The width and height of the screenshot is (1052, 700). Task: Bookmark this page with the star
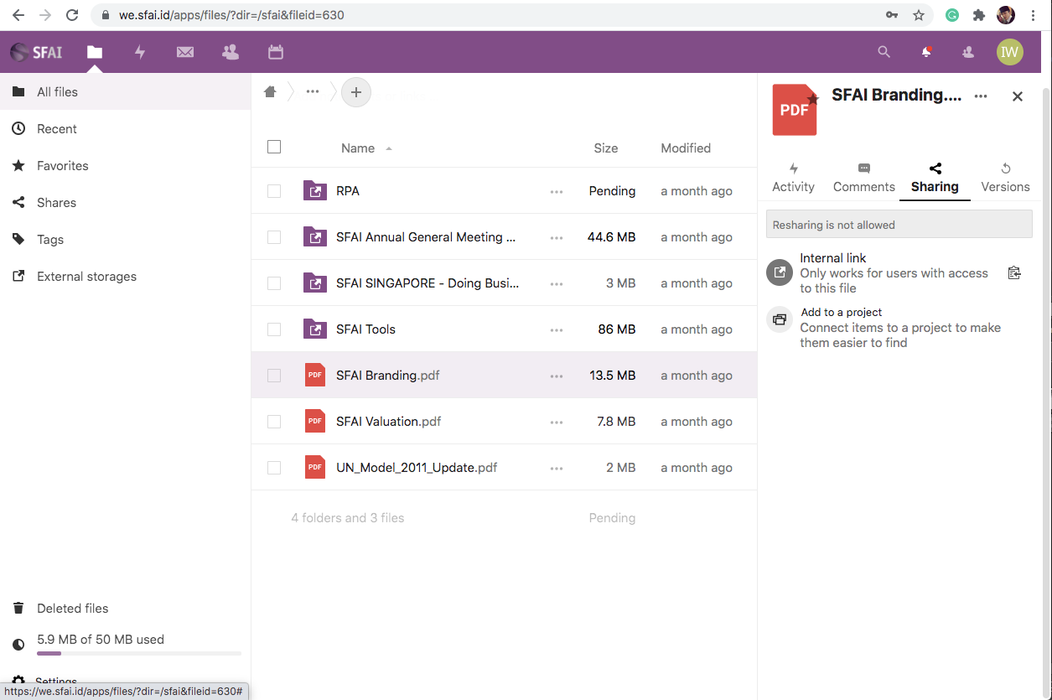point(919,15)
